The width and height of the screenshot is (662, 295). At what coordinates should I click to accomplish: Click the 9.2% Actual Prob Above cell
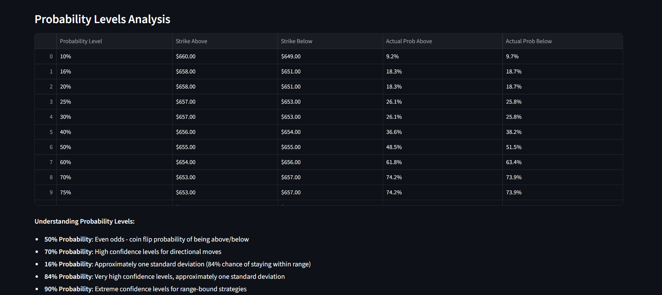[x=392, y=57]
